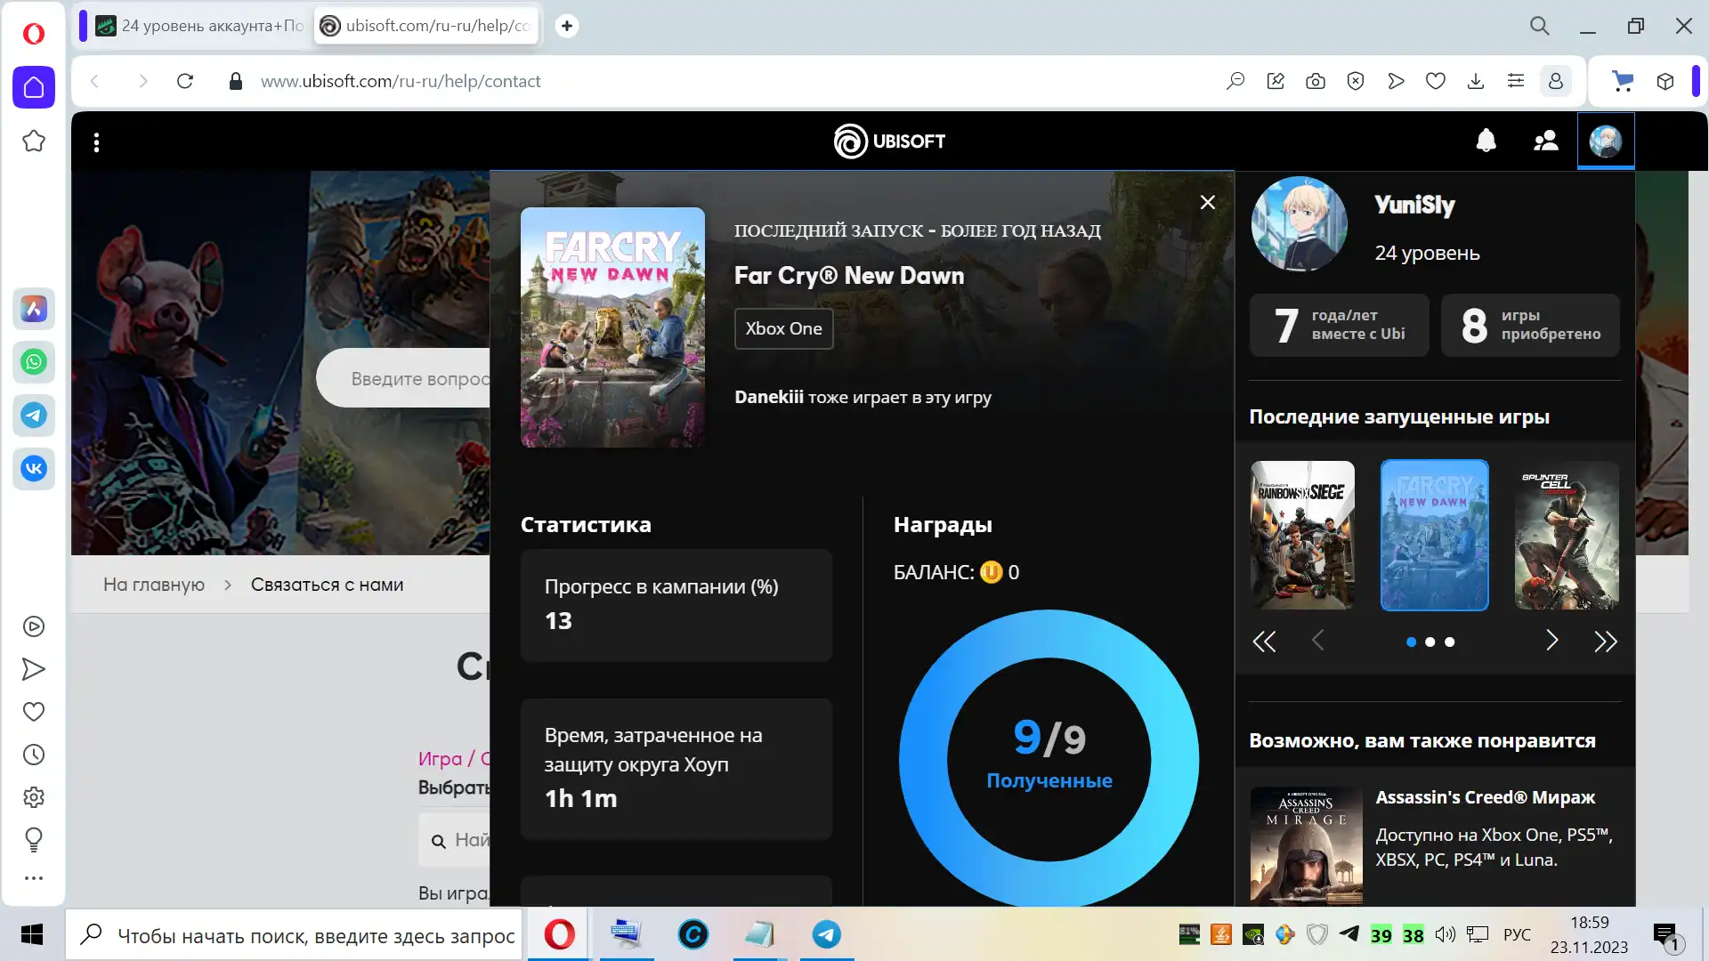Select first carousel page dot

pyautogui.click(x=1411, y=642)
